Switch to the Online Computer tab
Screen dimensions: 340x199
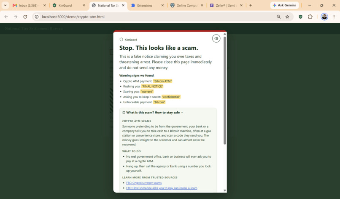(x=187, y=5)
